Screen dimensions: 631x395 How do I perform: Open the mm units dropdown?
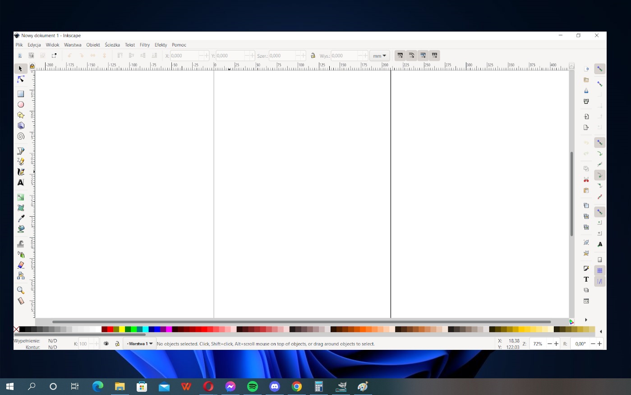tap(379, 56)
